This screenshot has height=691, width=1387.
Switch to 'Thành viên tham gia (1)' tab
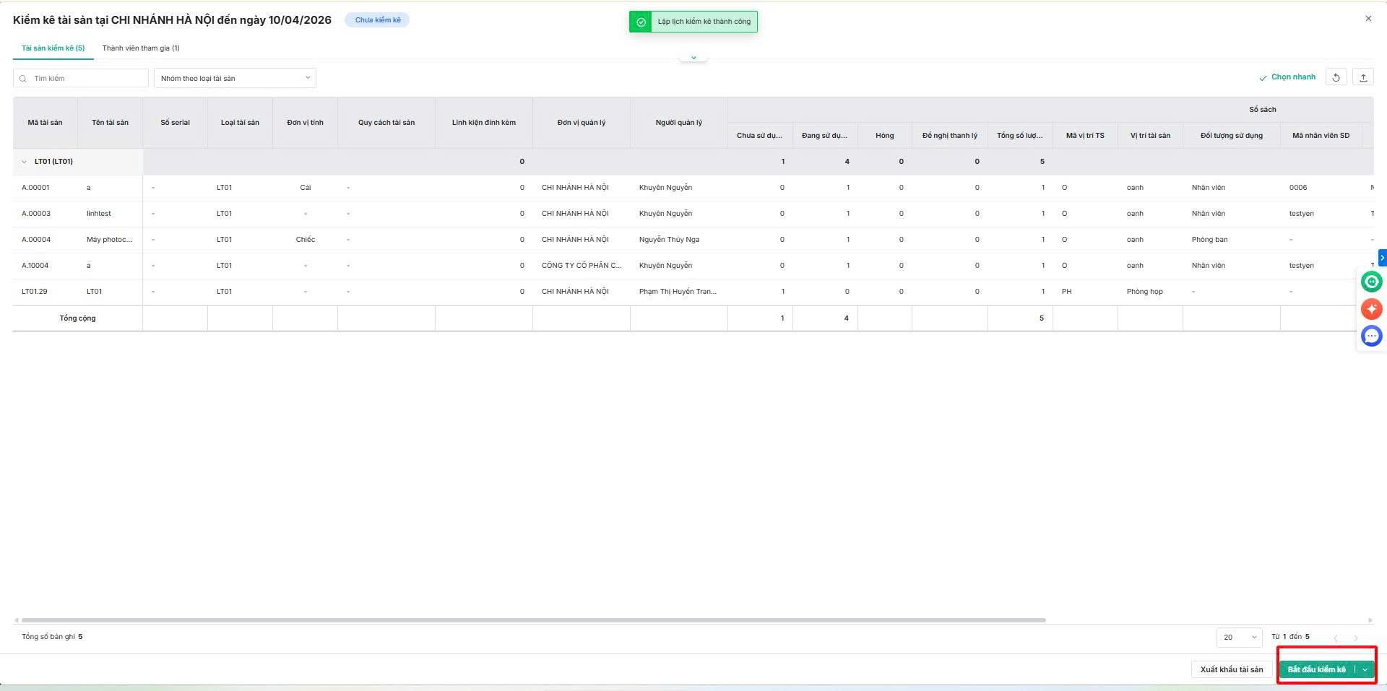coord(141,48)
